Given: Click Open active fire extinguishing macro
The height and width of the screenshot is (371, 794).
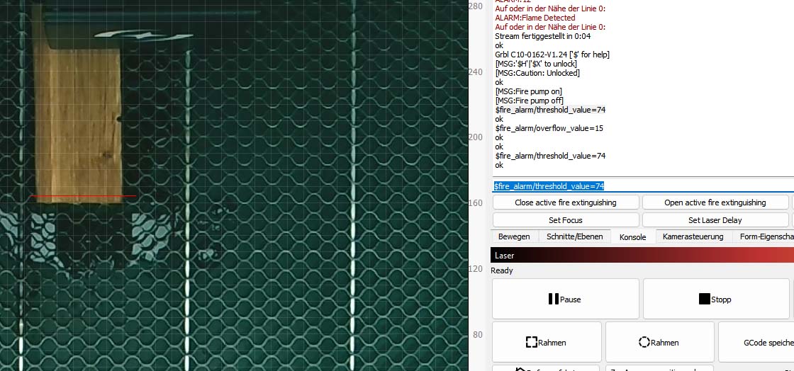Looking at the screenshot, I should pos(715,202).
